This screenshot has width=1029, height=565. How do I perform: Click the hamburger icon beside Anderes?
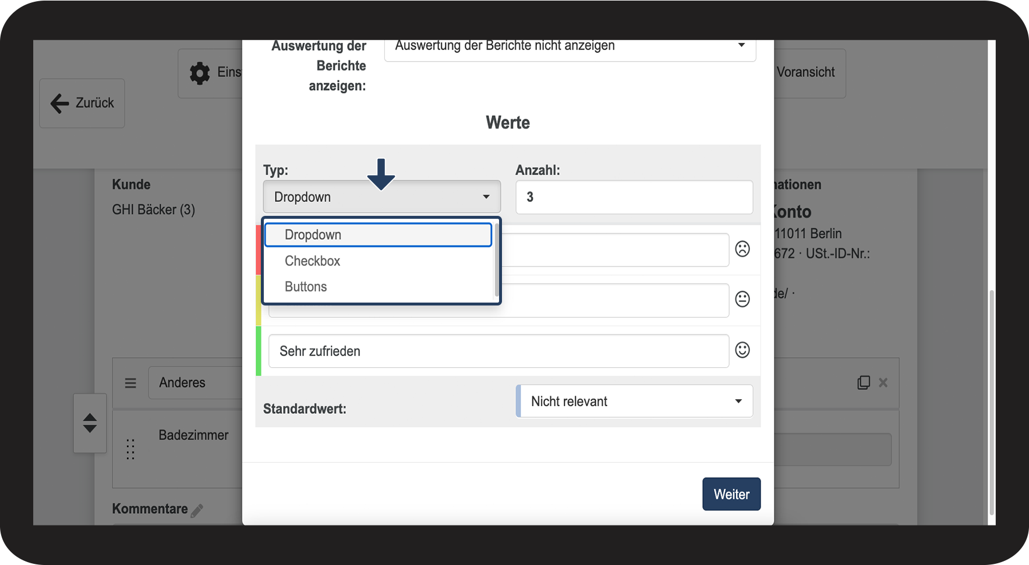(130, 383)
